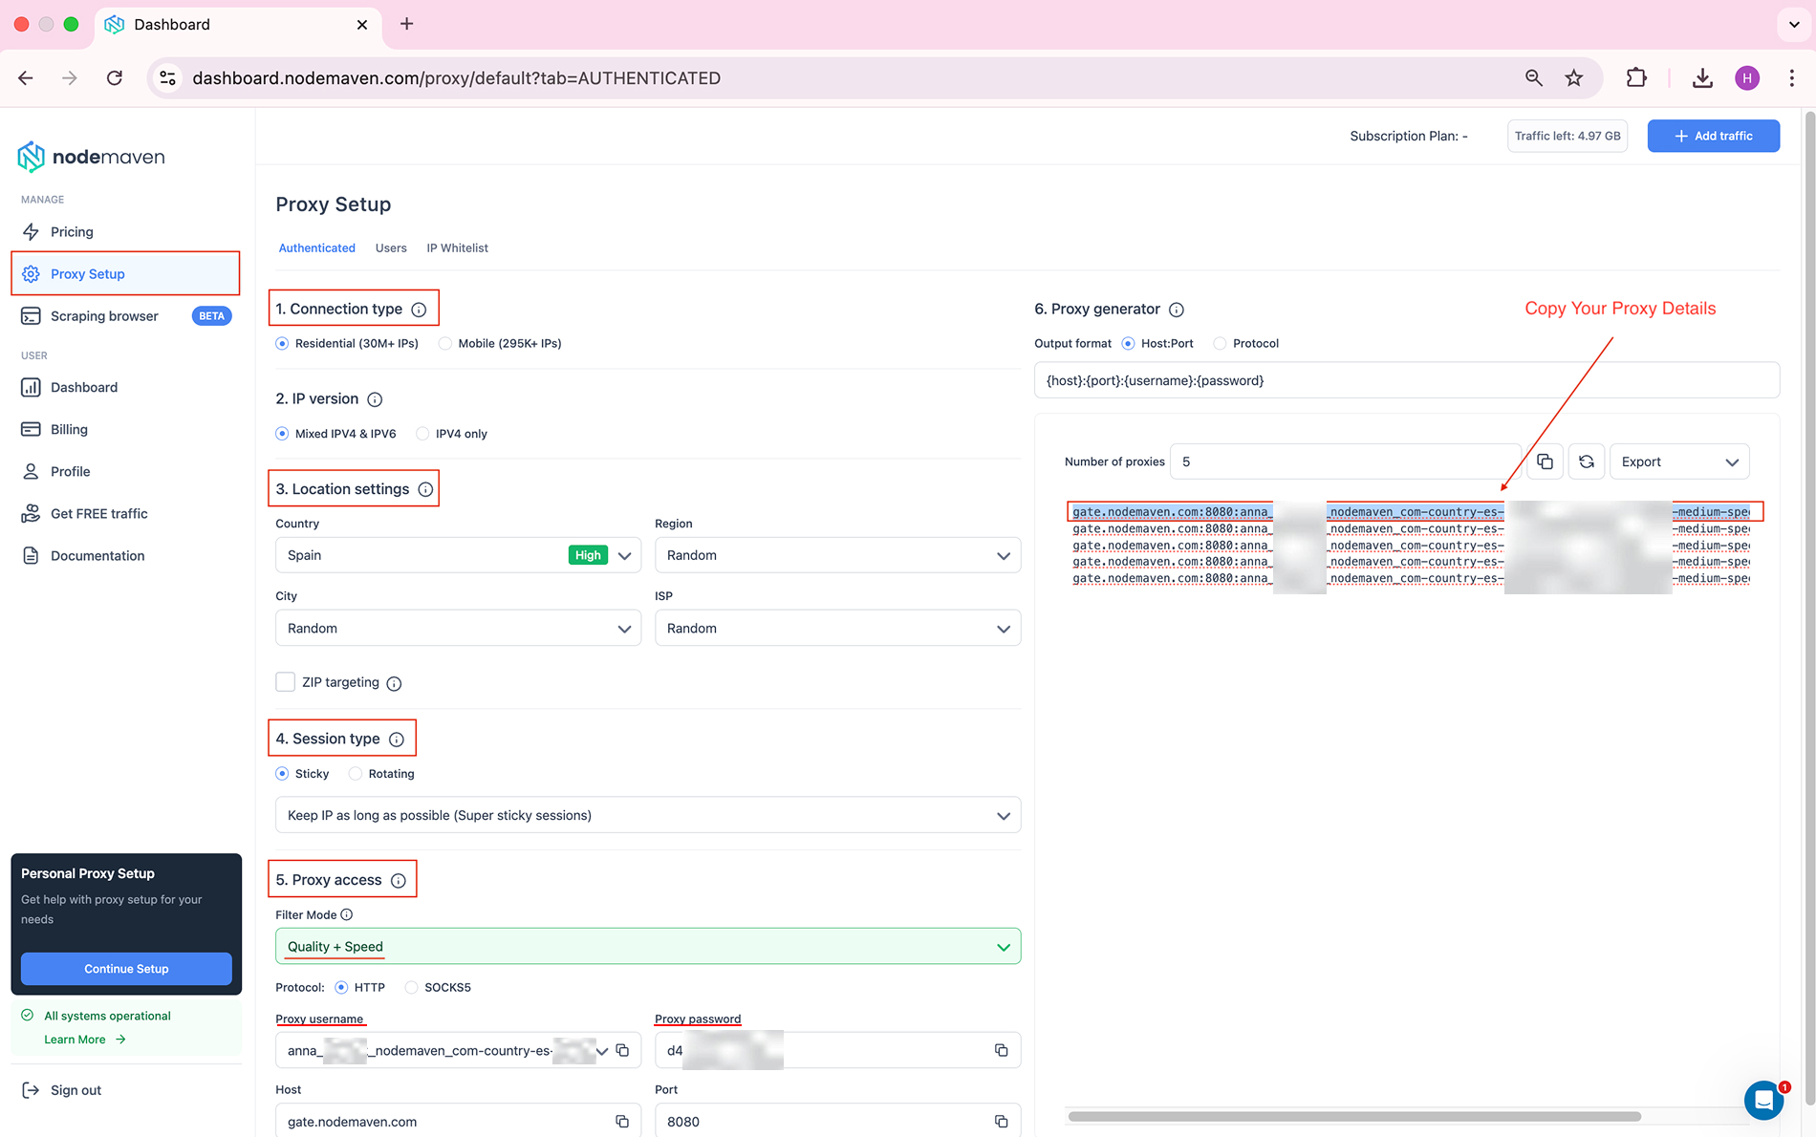Screen dimensions: 1816x1137
Task: Open the support chat bubble
Action: tap(1763, 1100)
